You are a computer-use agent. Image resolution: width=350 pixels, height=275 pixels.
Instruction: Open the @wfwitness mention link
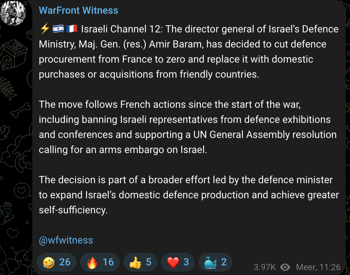click(x=66, y=240)
